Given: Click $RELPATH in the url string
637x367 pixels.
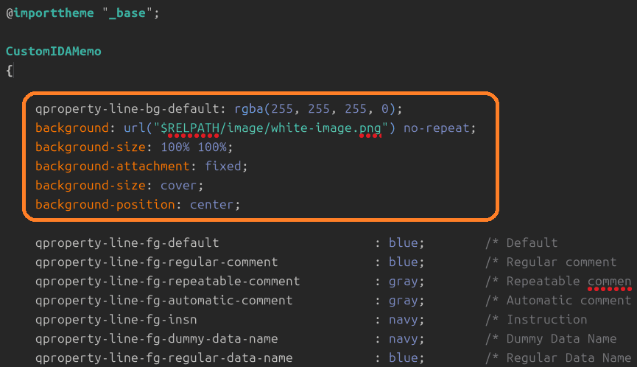Looking at the screenshot, I should (x=190, y=128).
